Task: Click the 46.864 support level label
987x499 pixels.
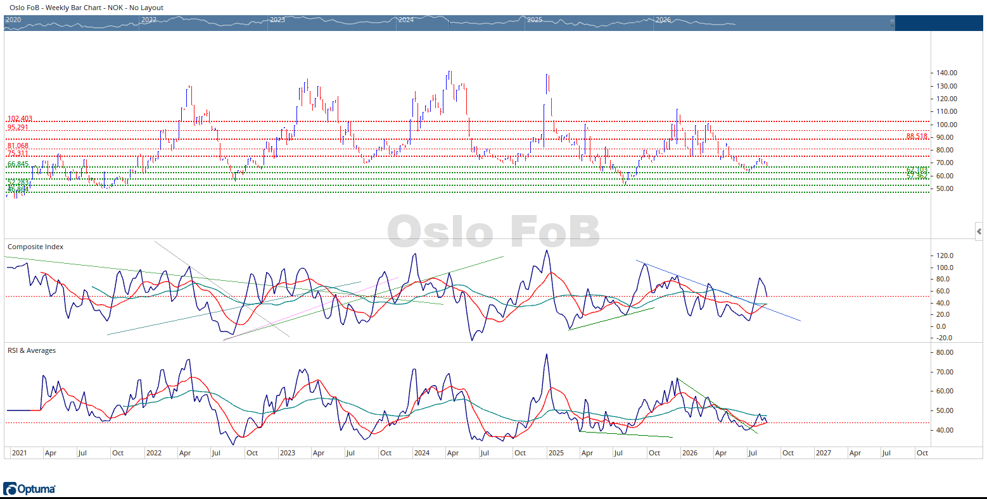Action: coord(18,189)
